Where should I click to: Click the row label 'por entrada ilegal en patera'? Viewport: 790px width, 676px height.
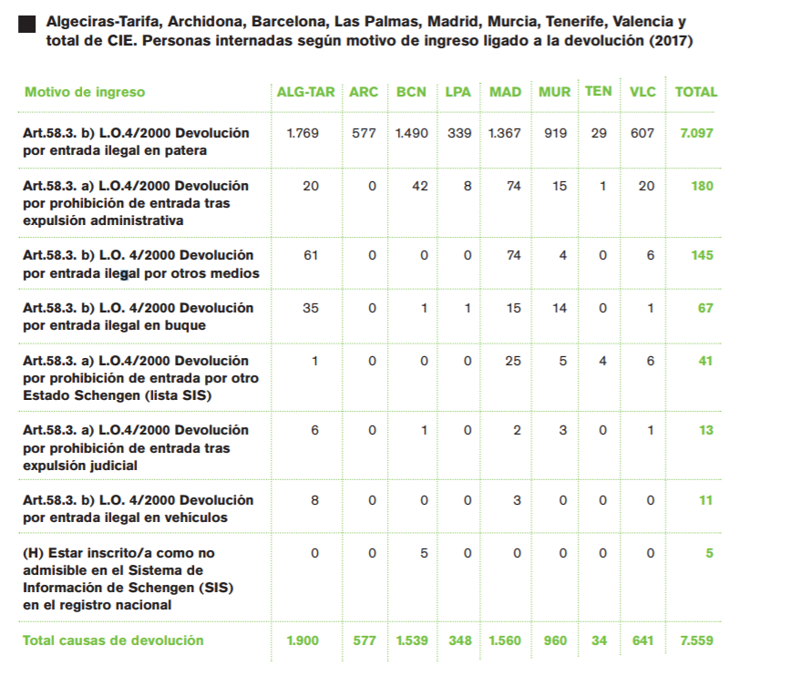click(115, 150)
